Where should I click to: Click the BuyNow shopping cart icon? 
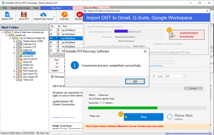click(x=79, y=14)
